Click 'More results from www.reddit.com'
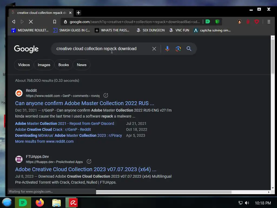 (x=44, y=141)
